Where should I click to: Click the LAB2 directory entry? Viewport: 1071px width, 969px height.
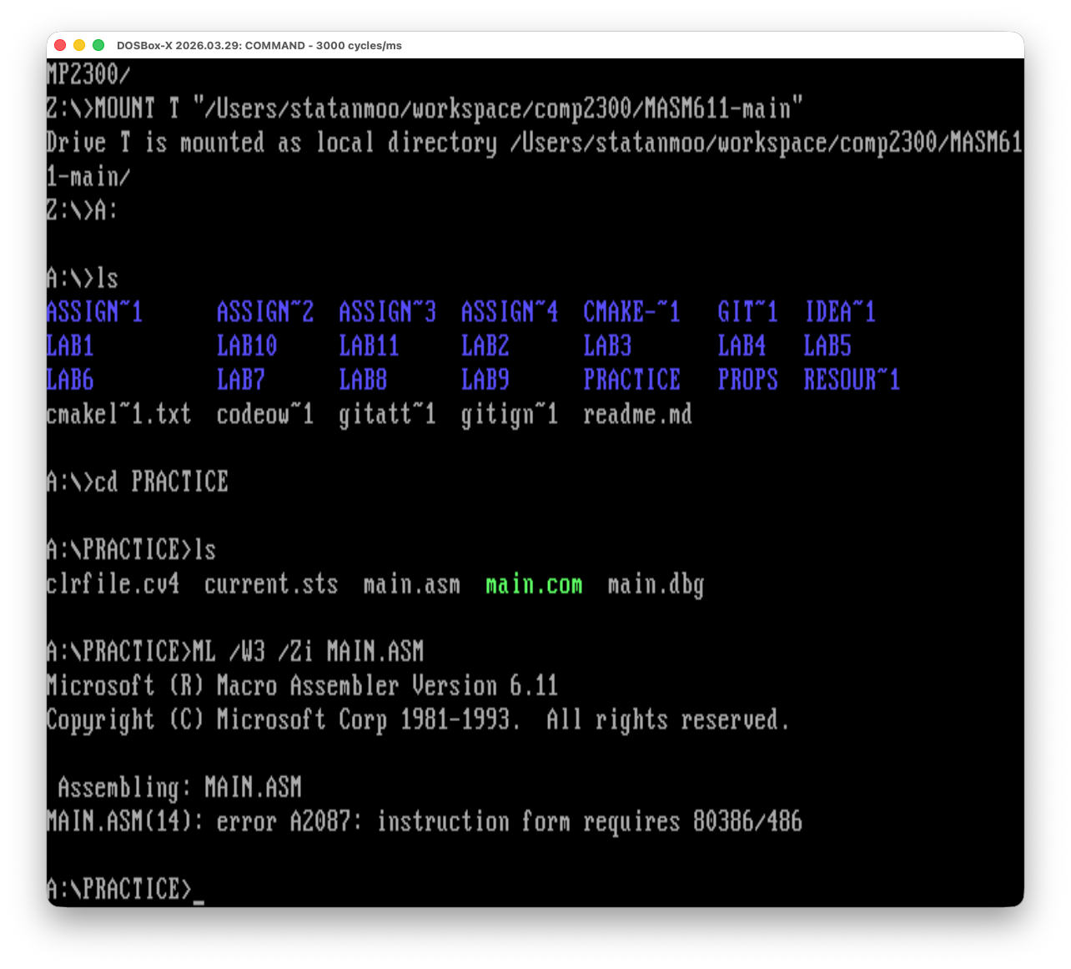(x=485, y=346)
